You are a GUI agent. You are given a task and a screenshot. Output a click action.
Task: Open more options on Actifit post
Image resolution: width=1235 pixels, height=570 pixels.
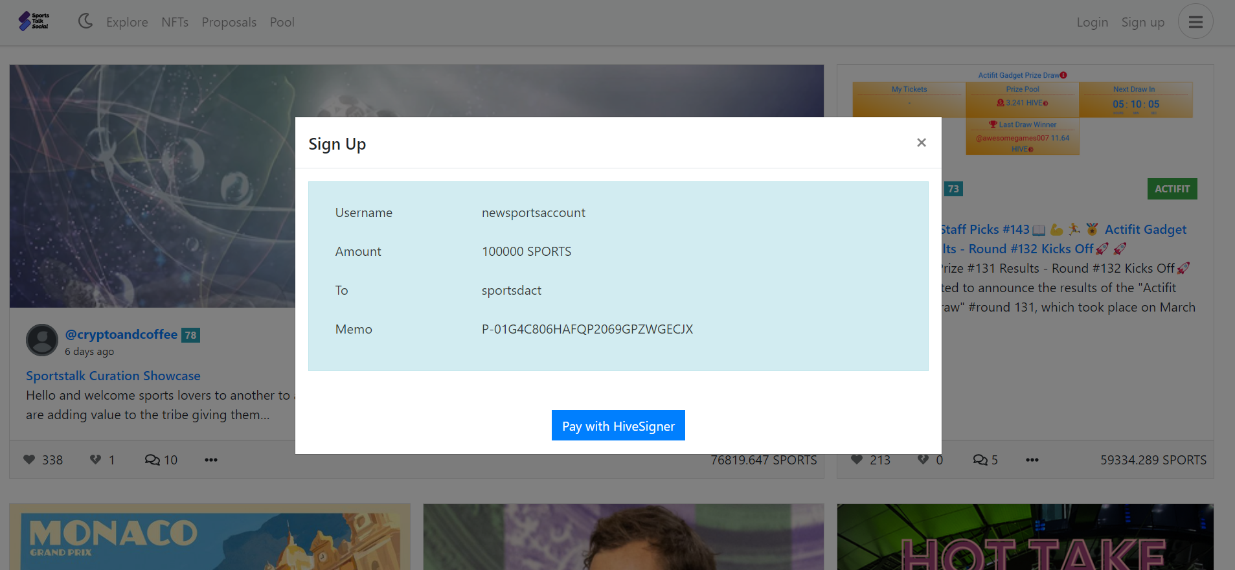point(1032,460)
